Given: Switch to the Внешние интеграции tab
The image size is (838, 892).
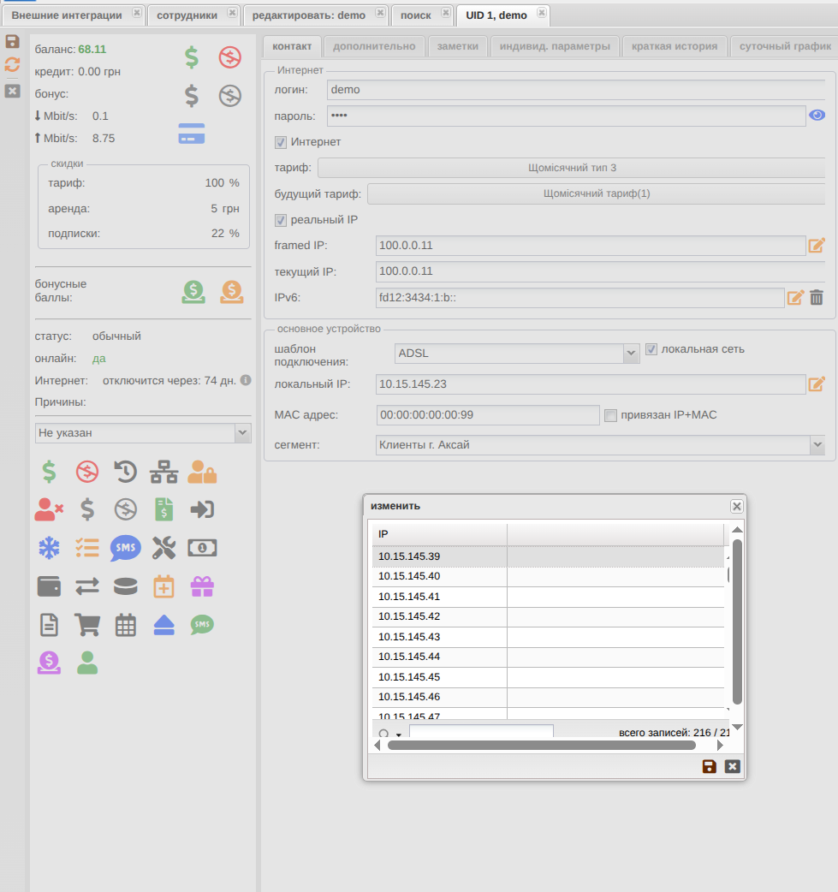Looking at the screenshot, I should pos(67,15).
